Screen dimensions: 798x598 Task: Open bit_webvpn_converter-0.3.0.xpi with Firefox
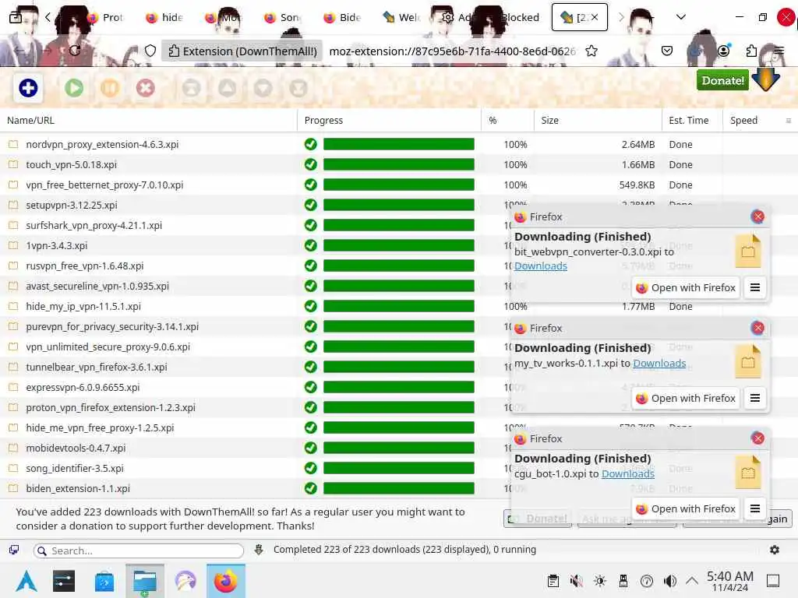click(686, 288)
